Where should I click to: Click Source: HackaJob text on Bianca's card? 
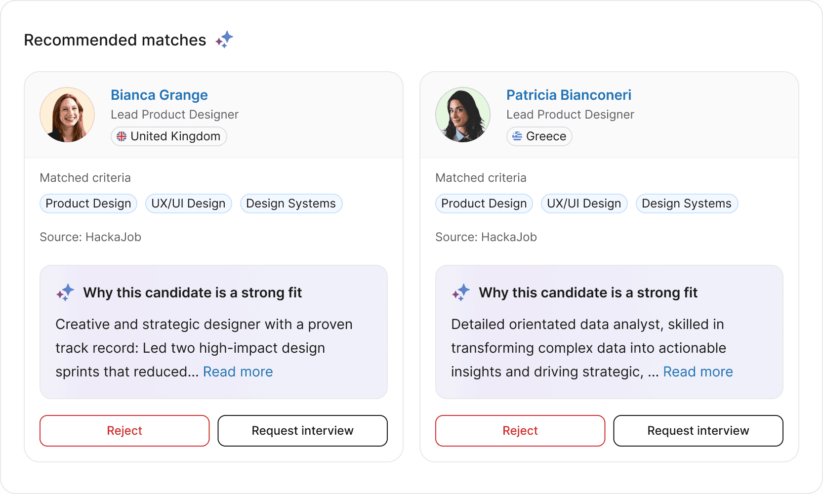[90, 237]
